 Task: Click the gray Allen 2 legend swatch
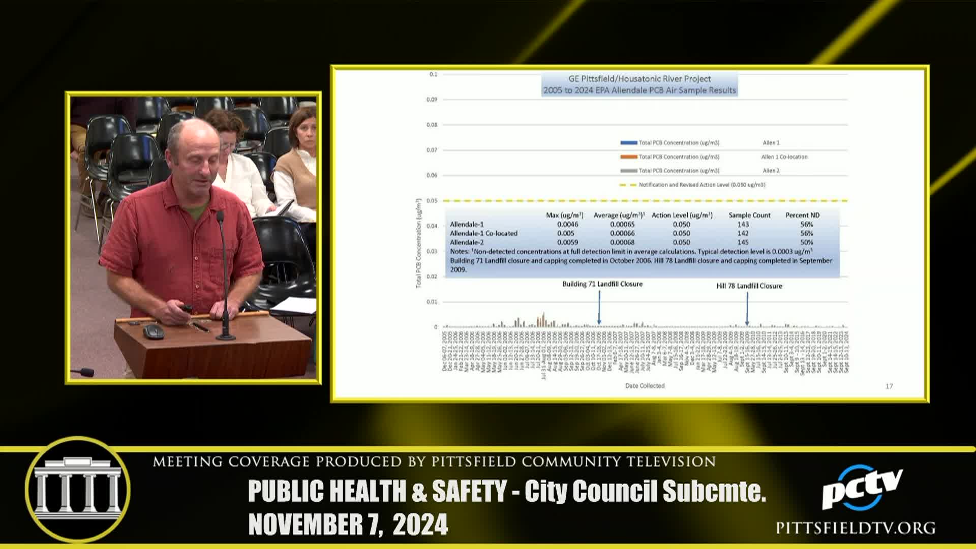628,171
